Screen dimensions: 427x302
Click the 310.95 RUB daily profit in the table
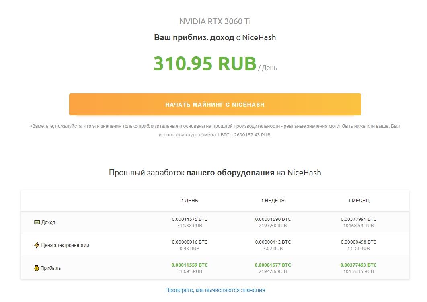coord(189,271)
